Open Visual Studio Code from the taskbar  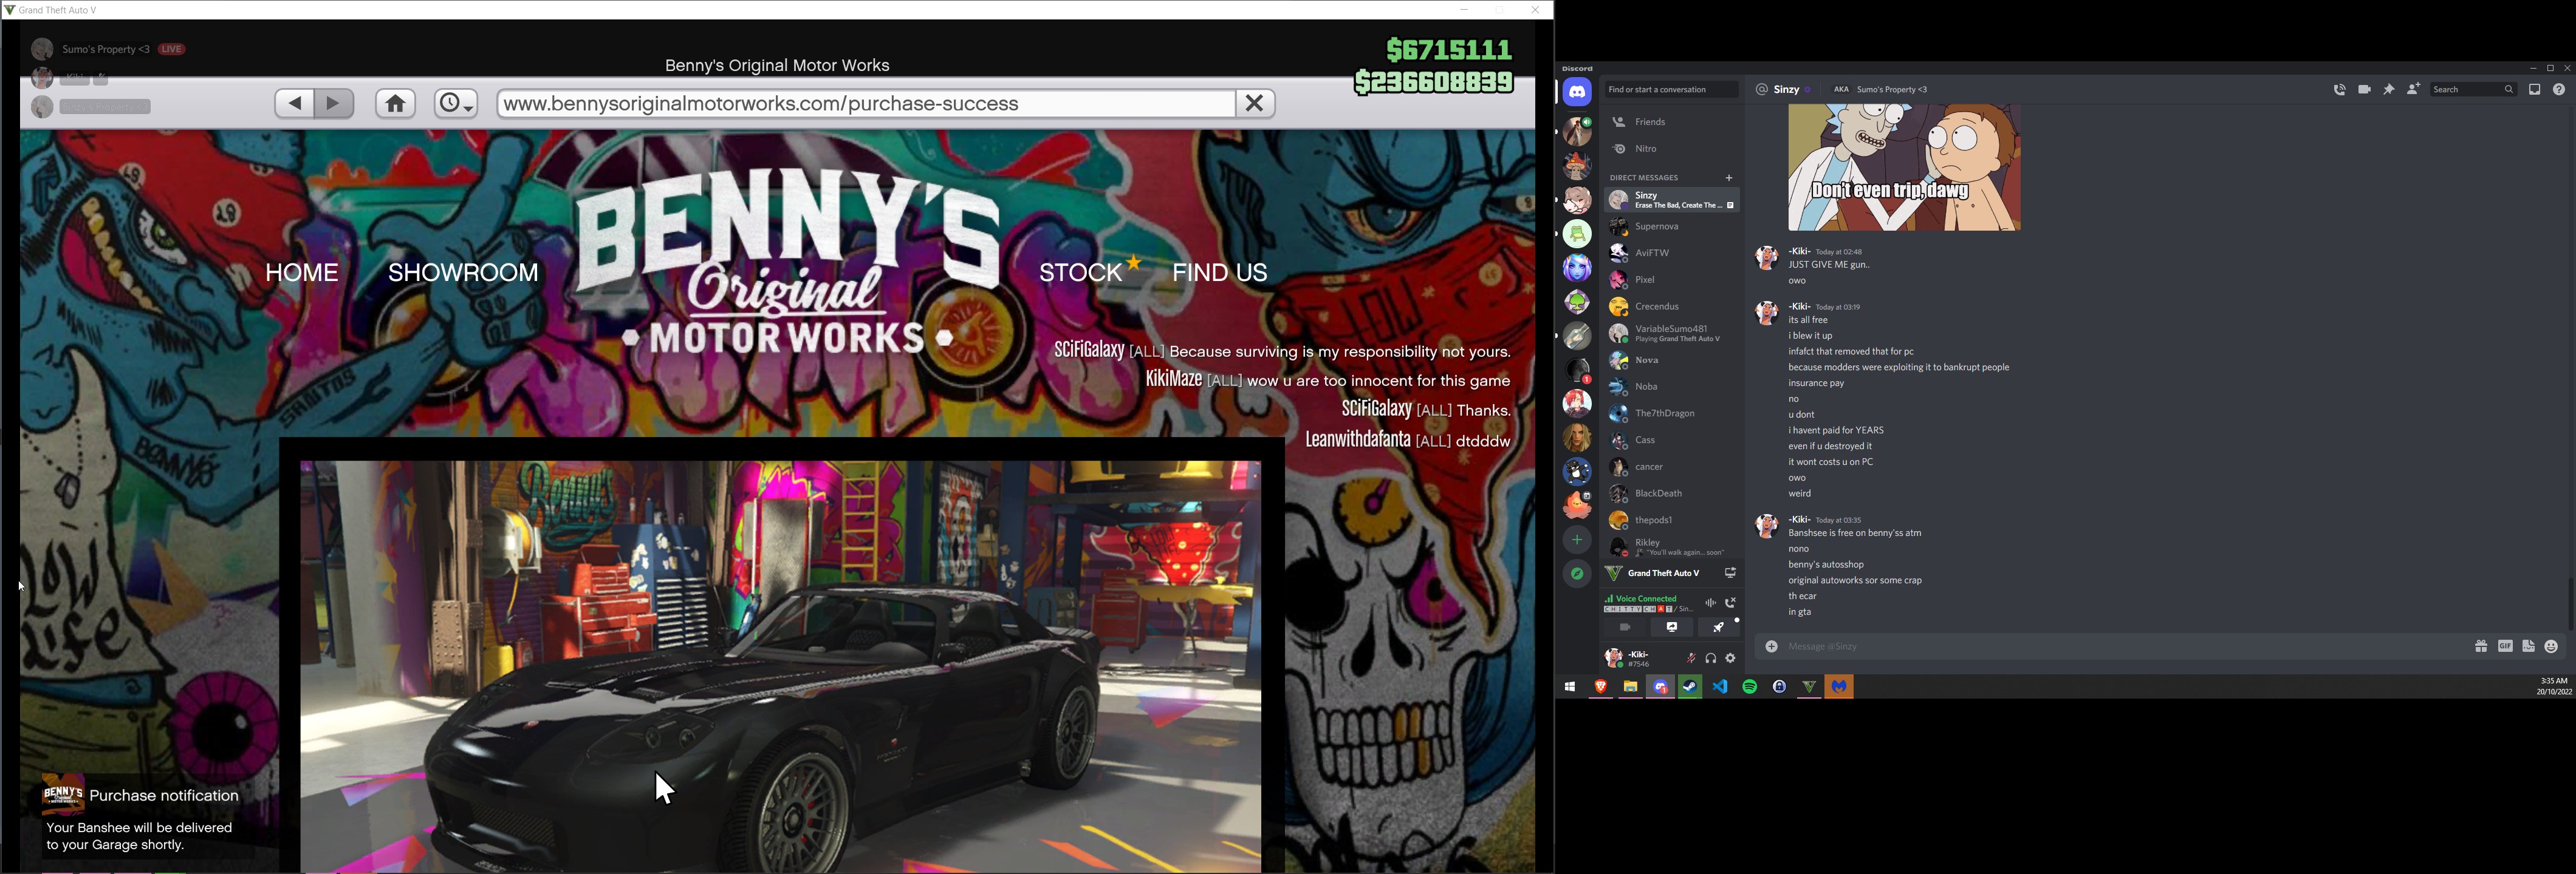point(1720,687)
